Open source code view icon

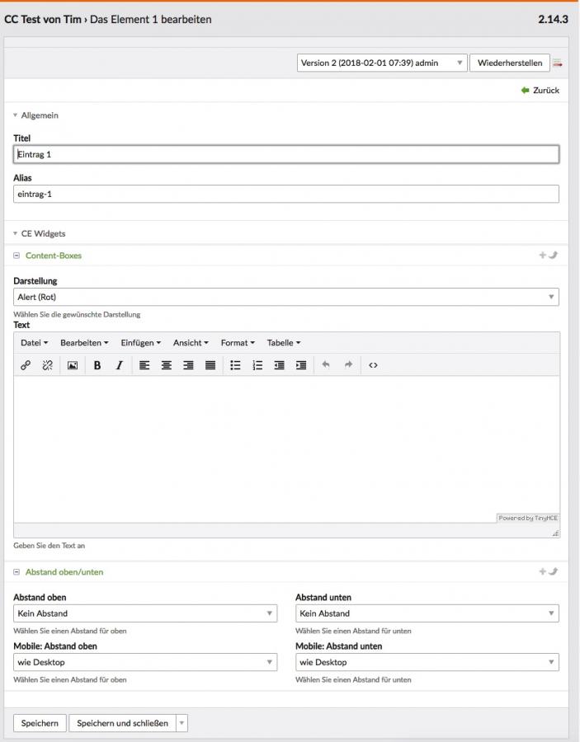point(373,365)
